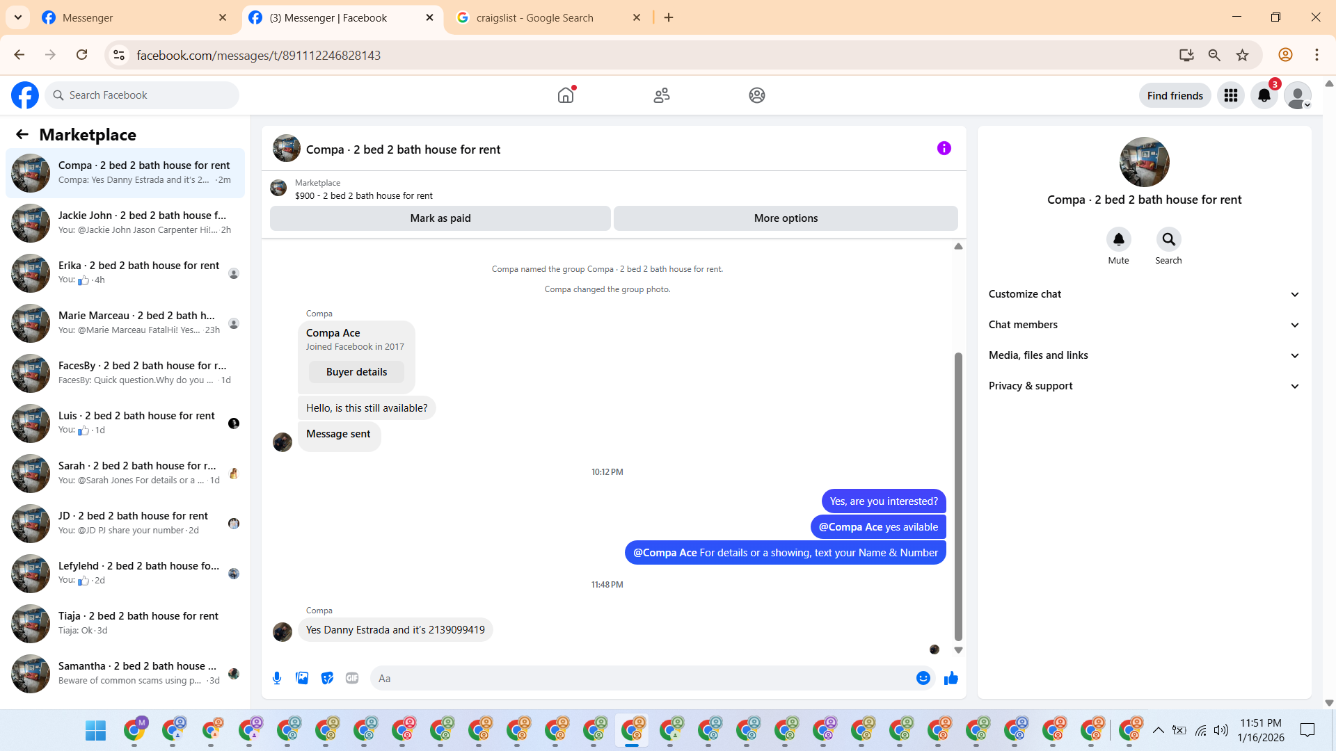Click the Search Facebook input field
The height and width of the screenshot is (751, 1336).
click(x=150, y=95)
